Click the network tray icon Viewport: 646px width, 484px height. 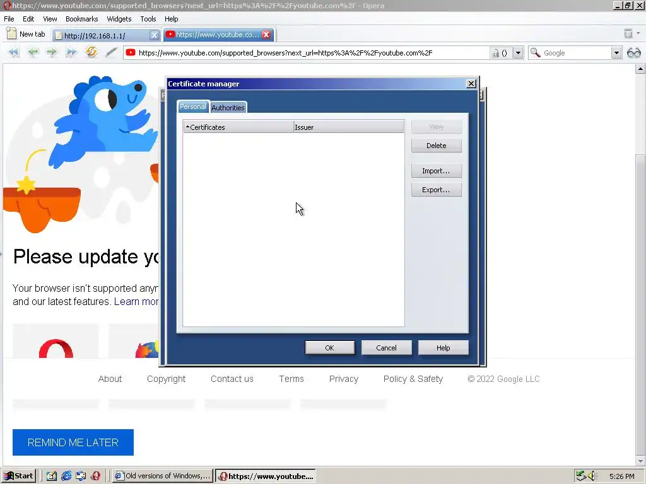pyautogui.click(x=581, y=476)
